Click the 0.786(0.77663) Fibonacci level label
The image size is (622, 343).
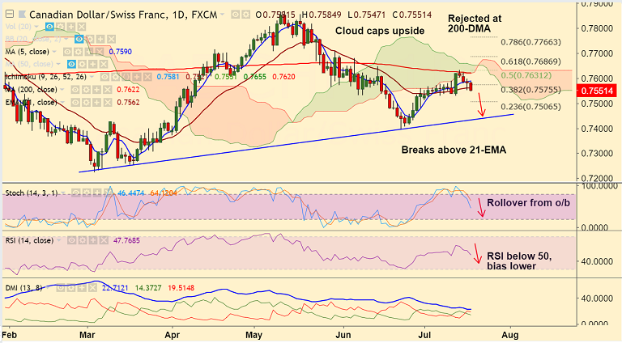(x=530, y=42)
